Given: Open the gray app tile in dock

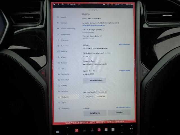Looking at the screenshot, I should [113, 129].
